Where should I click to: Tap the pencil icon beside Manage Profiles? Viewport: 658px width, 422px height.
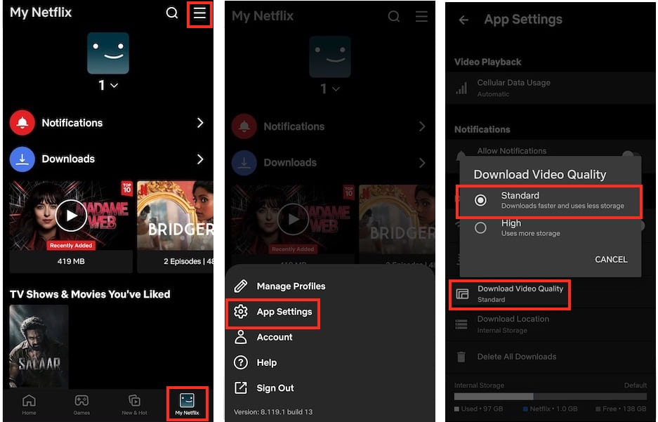(x=240, y=286)
